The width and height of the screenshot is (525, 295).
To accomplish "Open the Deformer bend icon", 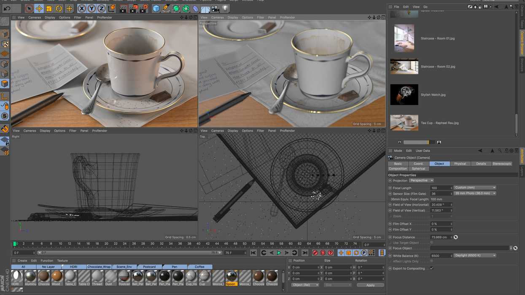I will (196, 8).
